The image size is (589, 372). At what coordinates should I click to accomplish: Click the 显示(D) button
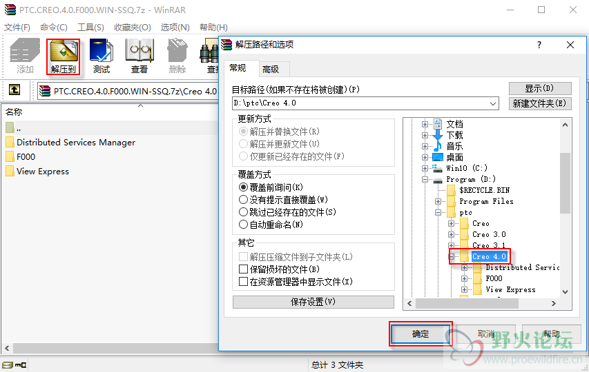pos(540,88)
